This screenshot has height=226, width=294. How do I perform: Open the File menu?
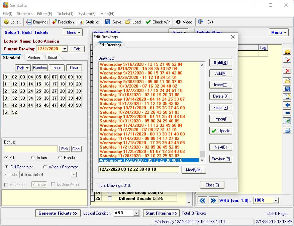coord(7,14)
